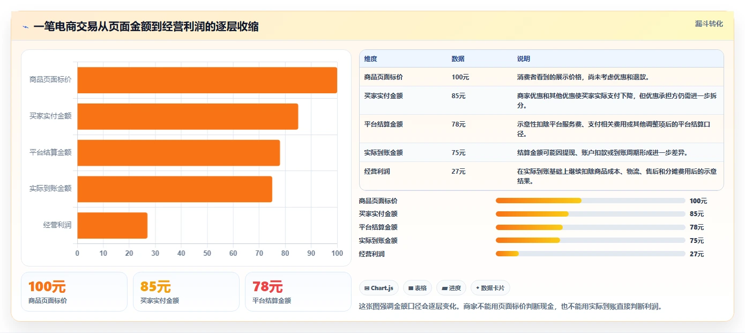Click the 漏斗转化 tag label
The width and height of the screenshot is (745, 333).
coord(709,24)
